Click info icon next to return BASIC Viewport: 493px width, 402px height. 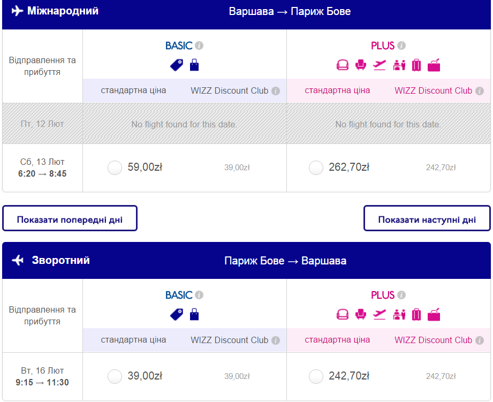click(199, 295)
